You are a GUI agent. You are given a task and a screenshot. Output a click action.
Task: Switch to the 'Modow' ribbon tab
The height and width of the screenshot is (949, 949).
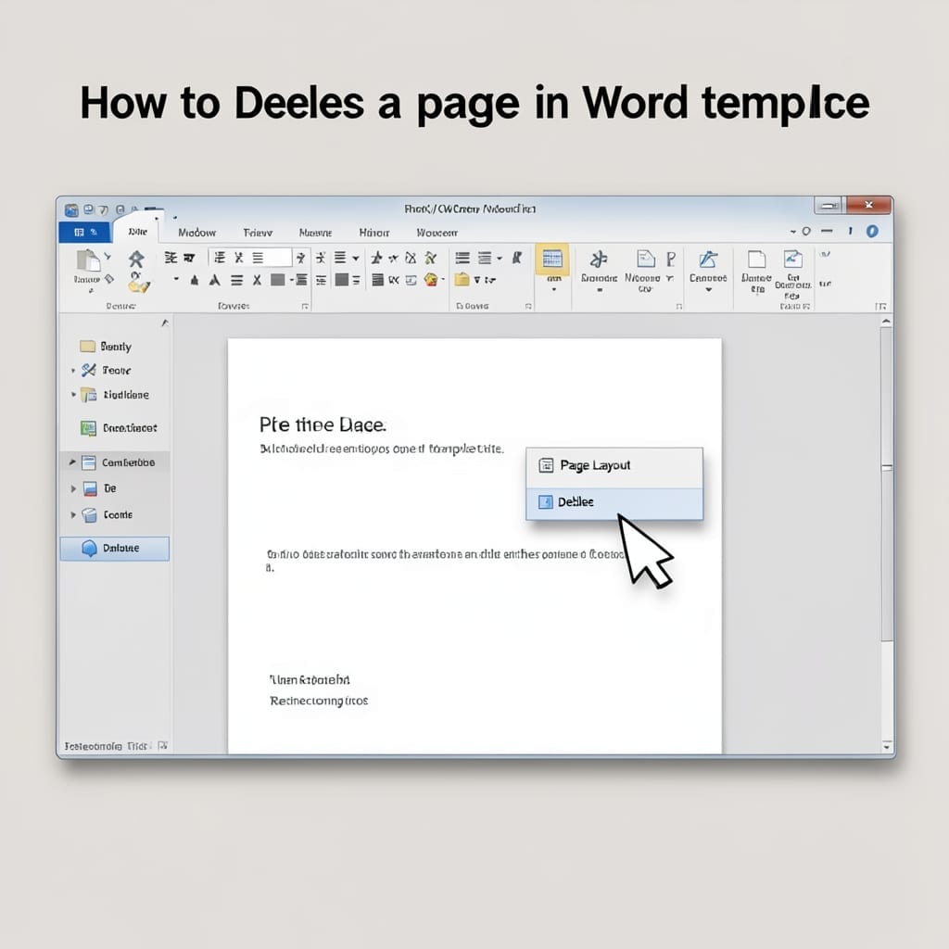pos(196,233)
